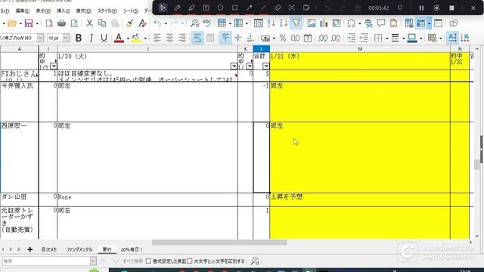Click Sort descending Z-A icon
The image size is (484, 272).
coord(284,23)
